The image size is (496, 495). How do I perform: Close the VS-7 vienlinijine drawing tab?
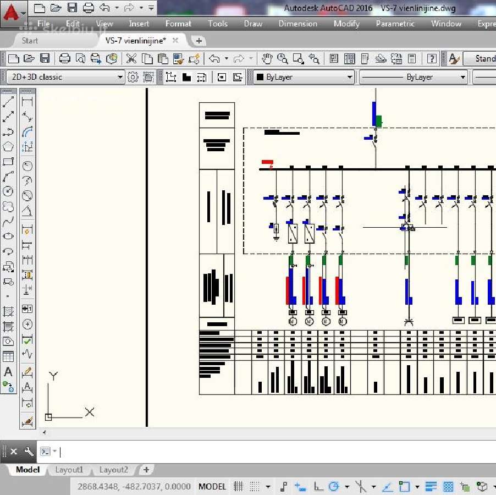(x=175, y=41)
